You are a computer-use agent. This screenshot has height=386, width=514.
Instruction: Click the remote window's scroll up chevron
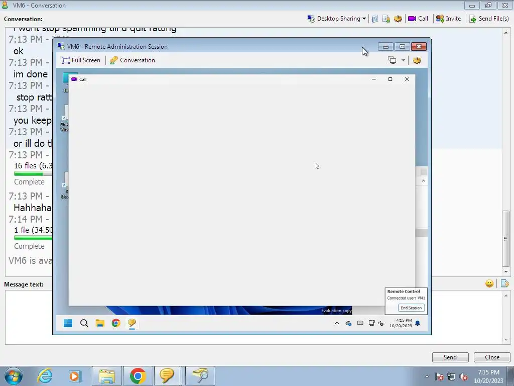tap(423, 181)
